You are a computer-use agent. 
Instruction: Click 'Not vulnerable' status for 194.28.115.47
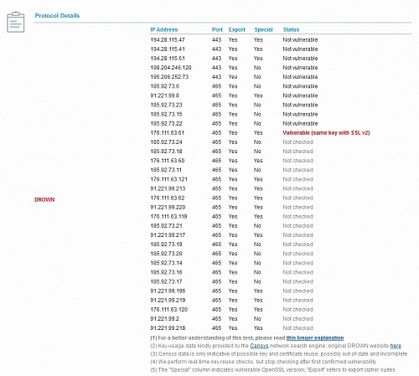pos(300,40)
